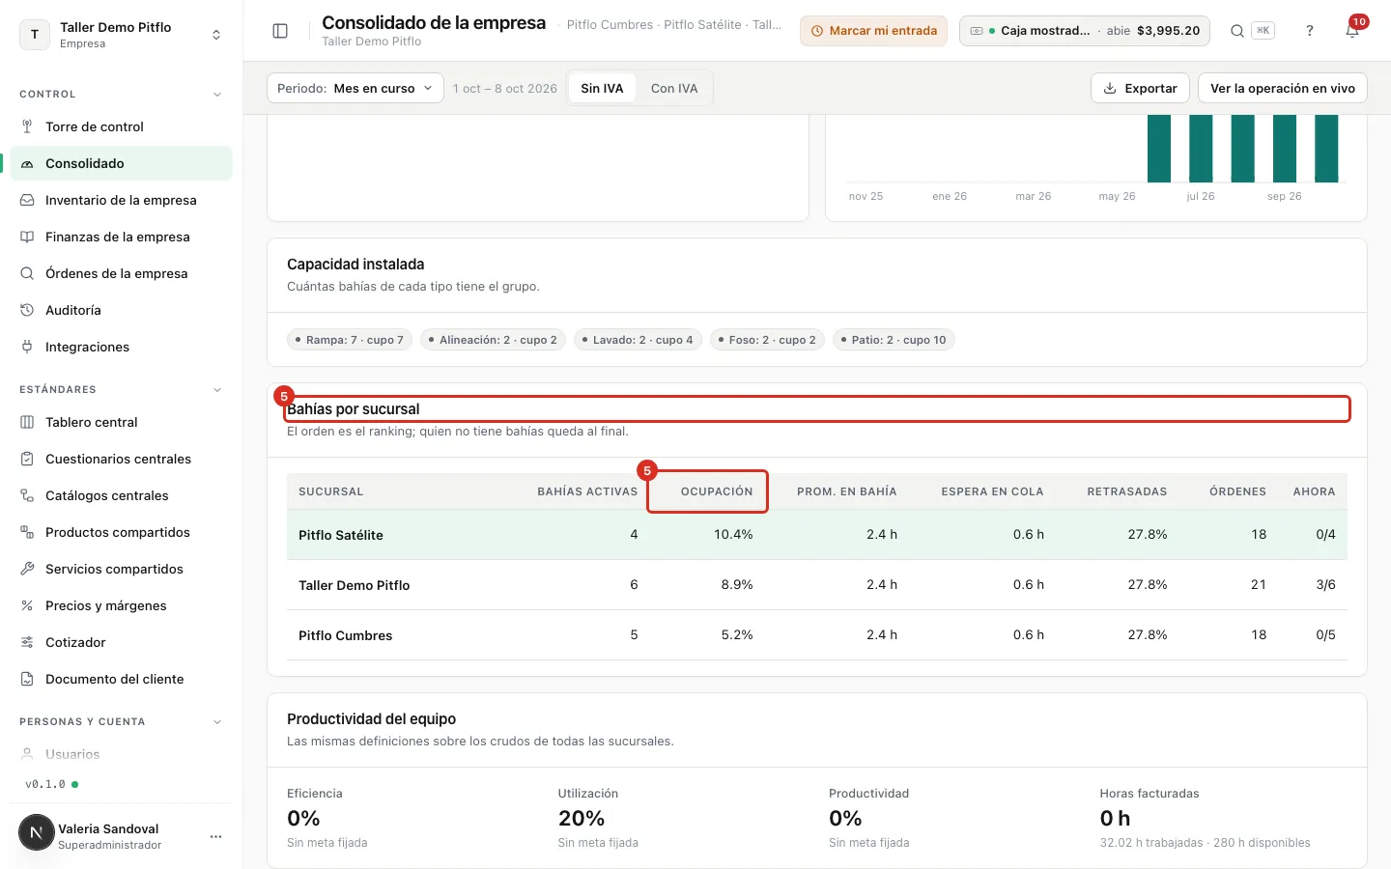Open Taller Demo Pitflo table row

click(x=817, y=585)
